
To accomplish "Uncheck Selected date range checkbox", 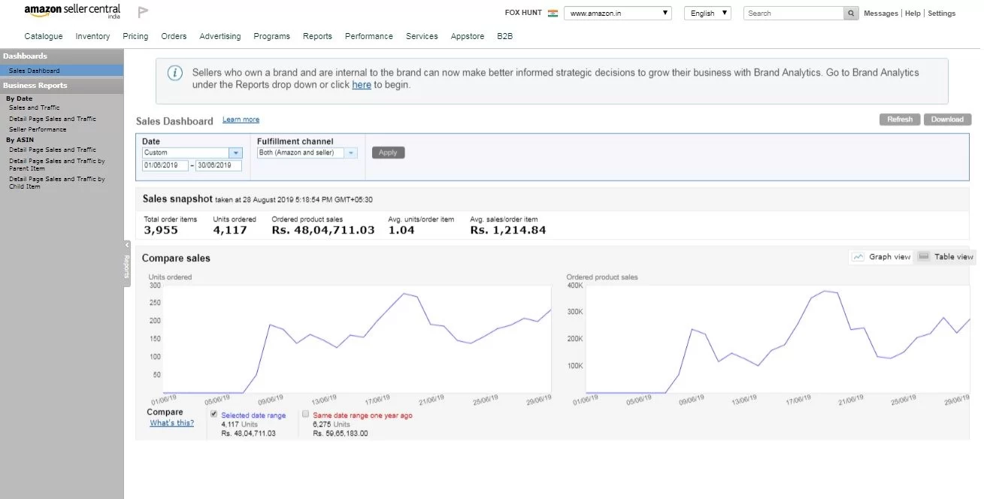I will coord(214,414).
